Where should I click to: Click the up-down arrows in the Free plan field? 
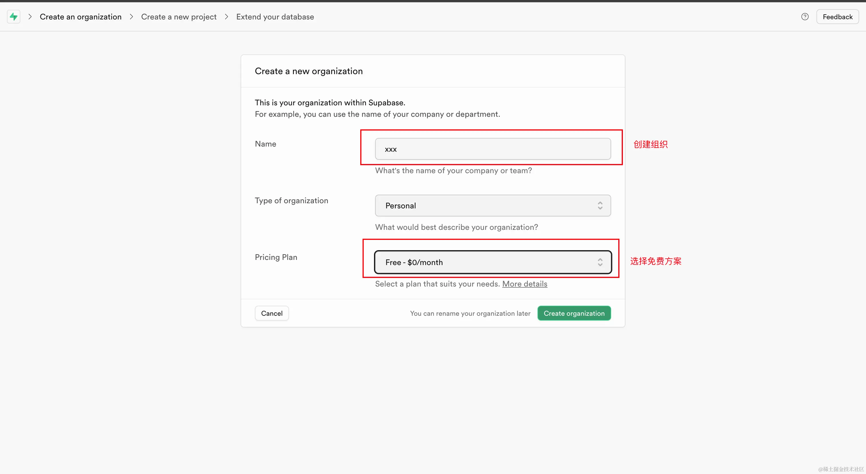tap(600, 262)
